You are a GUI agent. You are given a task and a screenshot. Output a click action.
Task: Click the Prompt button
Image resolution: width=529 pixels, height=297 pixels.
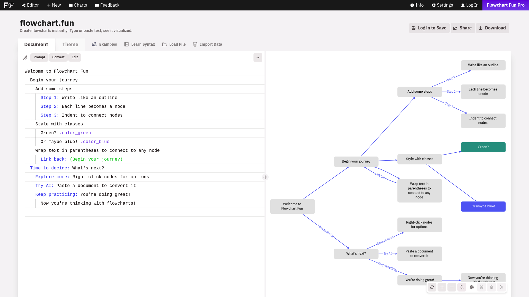point(39,57)
